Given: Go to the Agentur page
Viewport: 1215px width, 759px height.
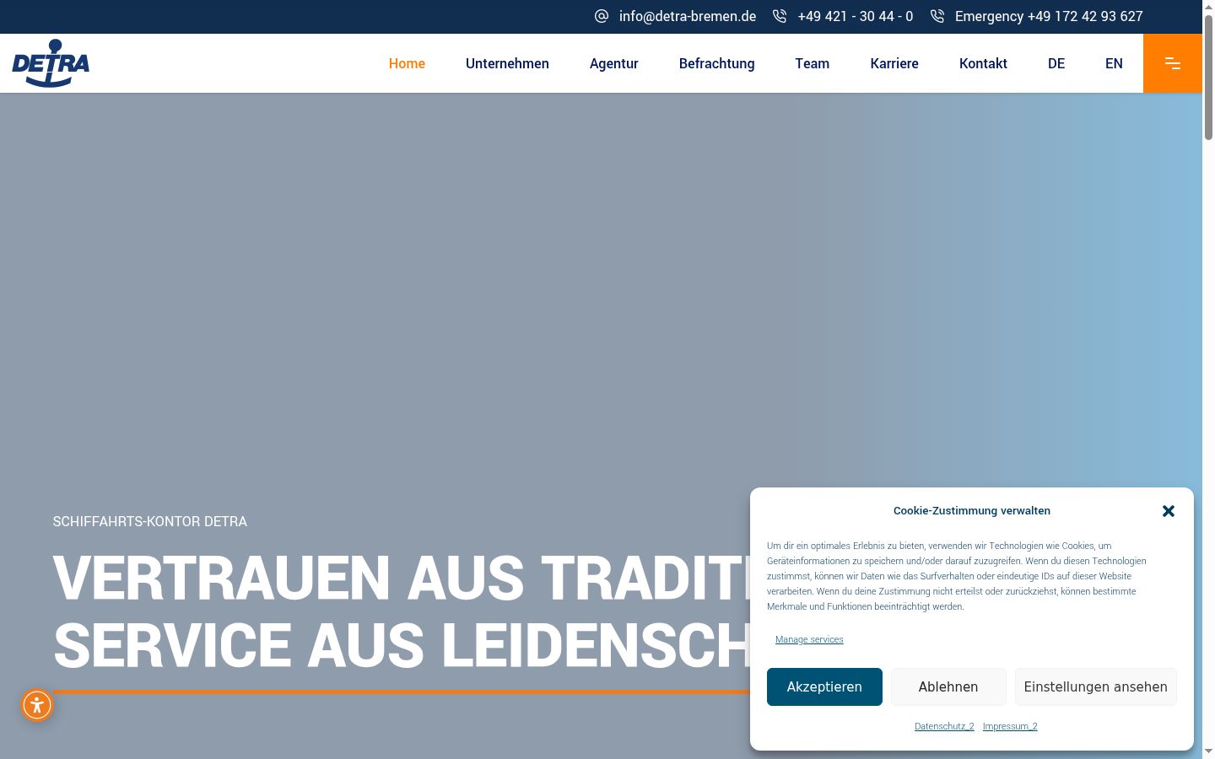Looking at the screenshot, I should [614, 63].
